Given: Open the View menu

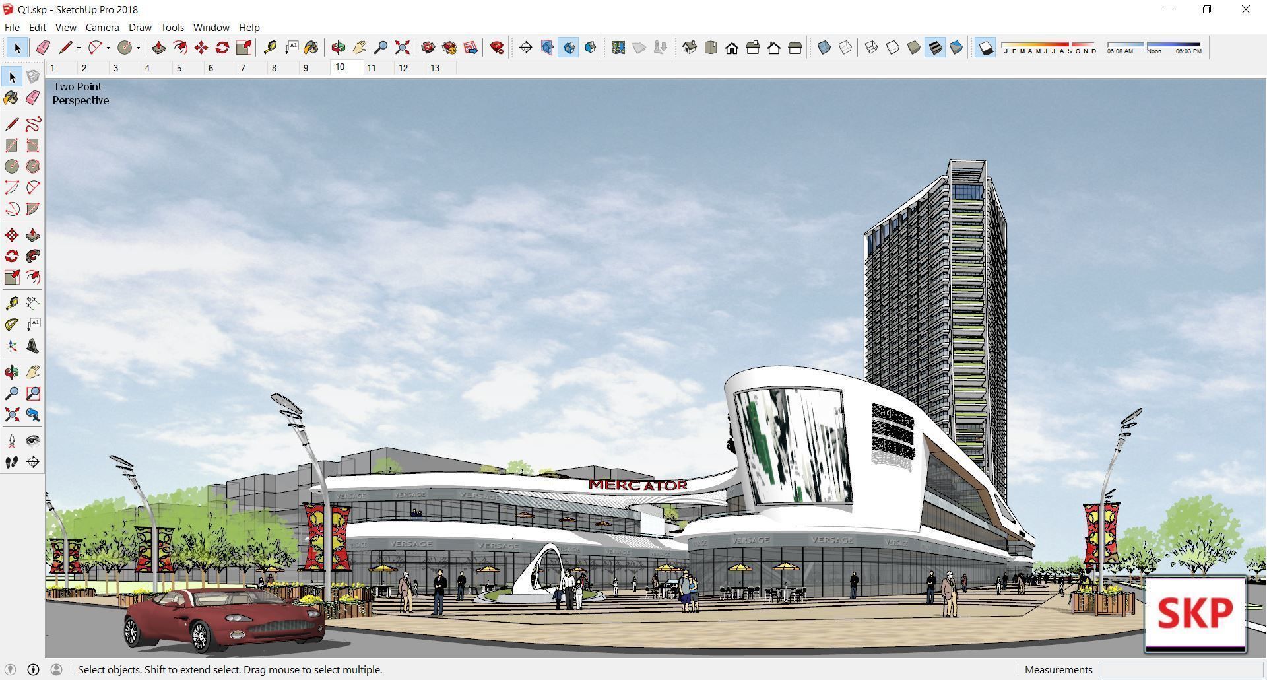Looking at the screenshot, I should [66, 27].
